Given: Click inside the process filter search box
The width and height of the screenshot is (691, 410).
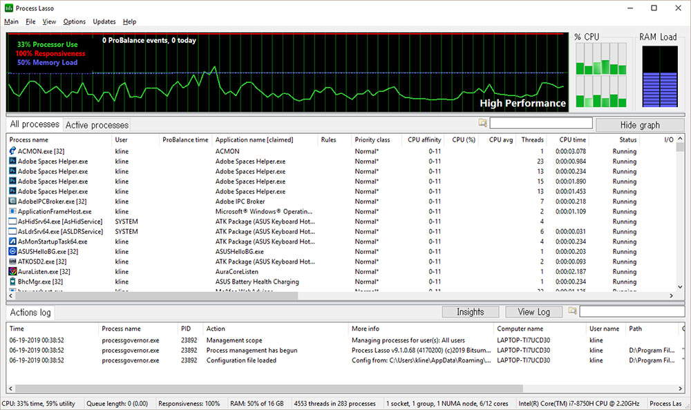Looking at the screenshot, I should tap(541, 122).
